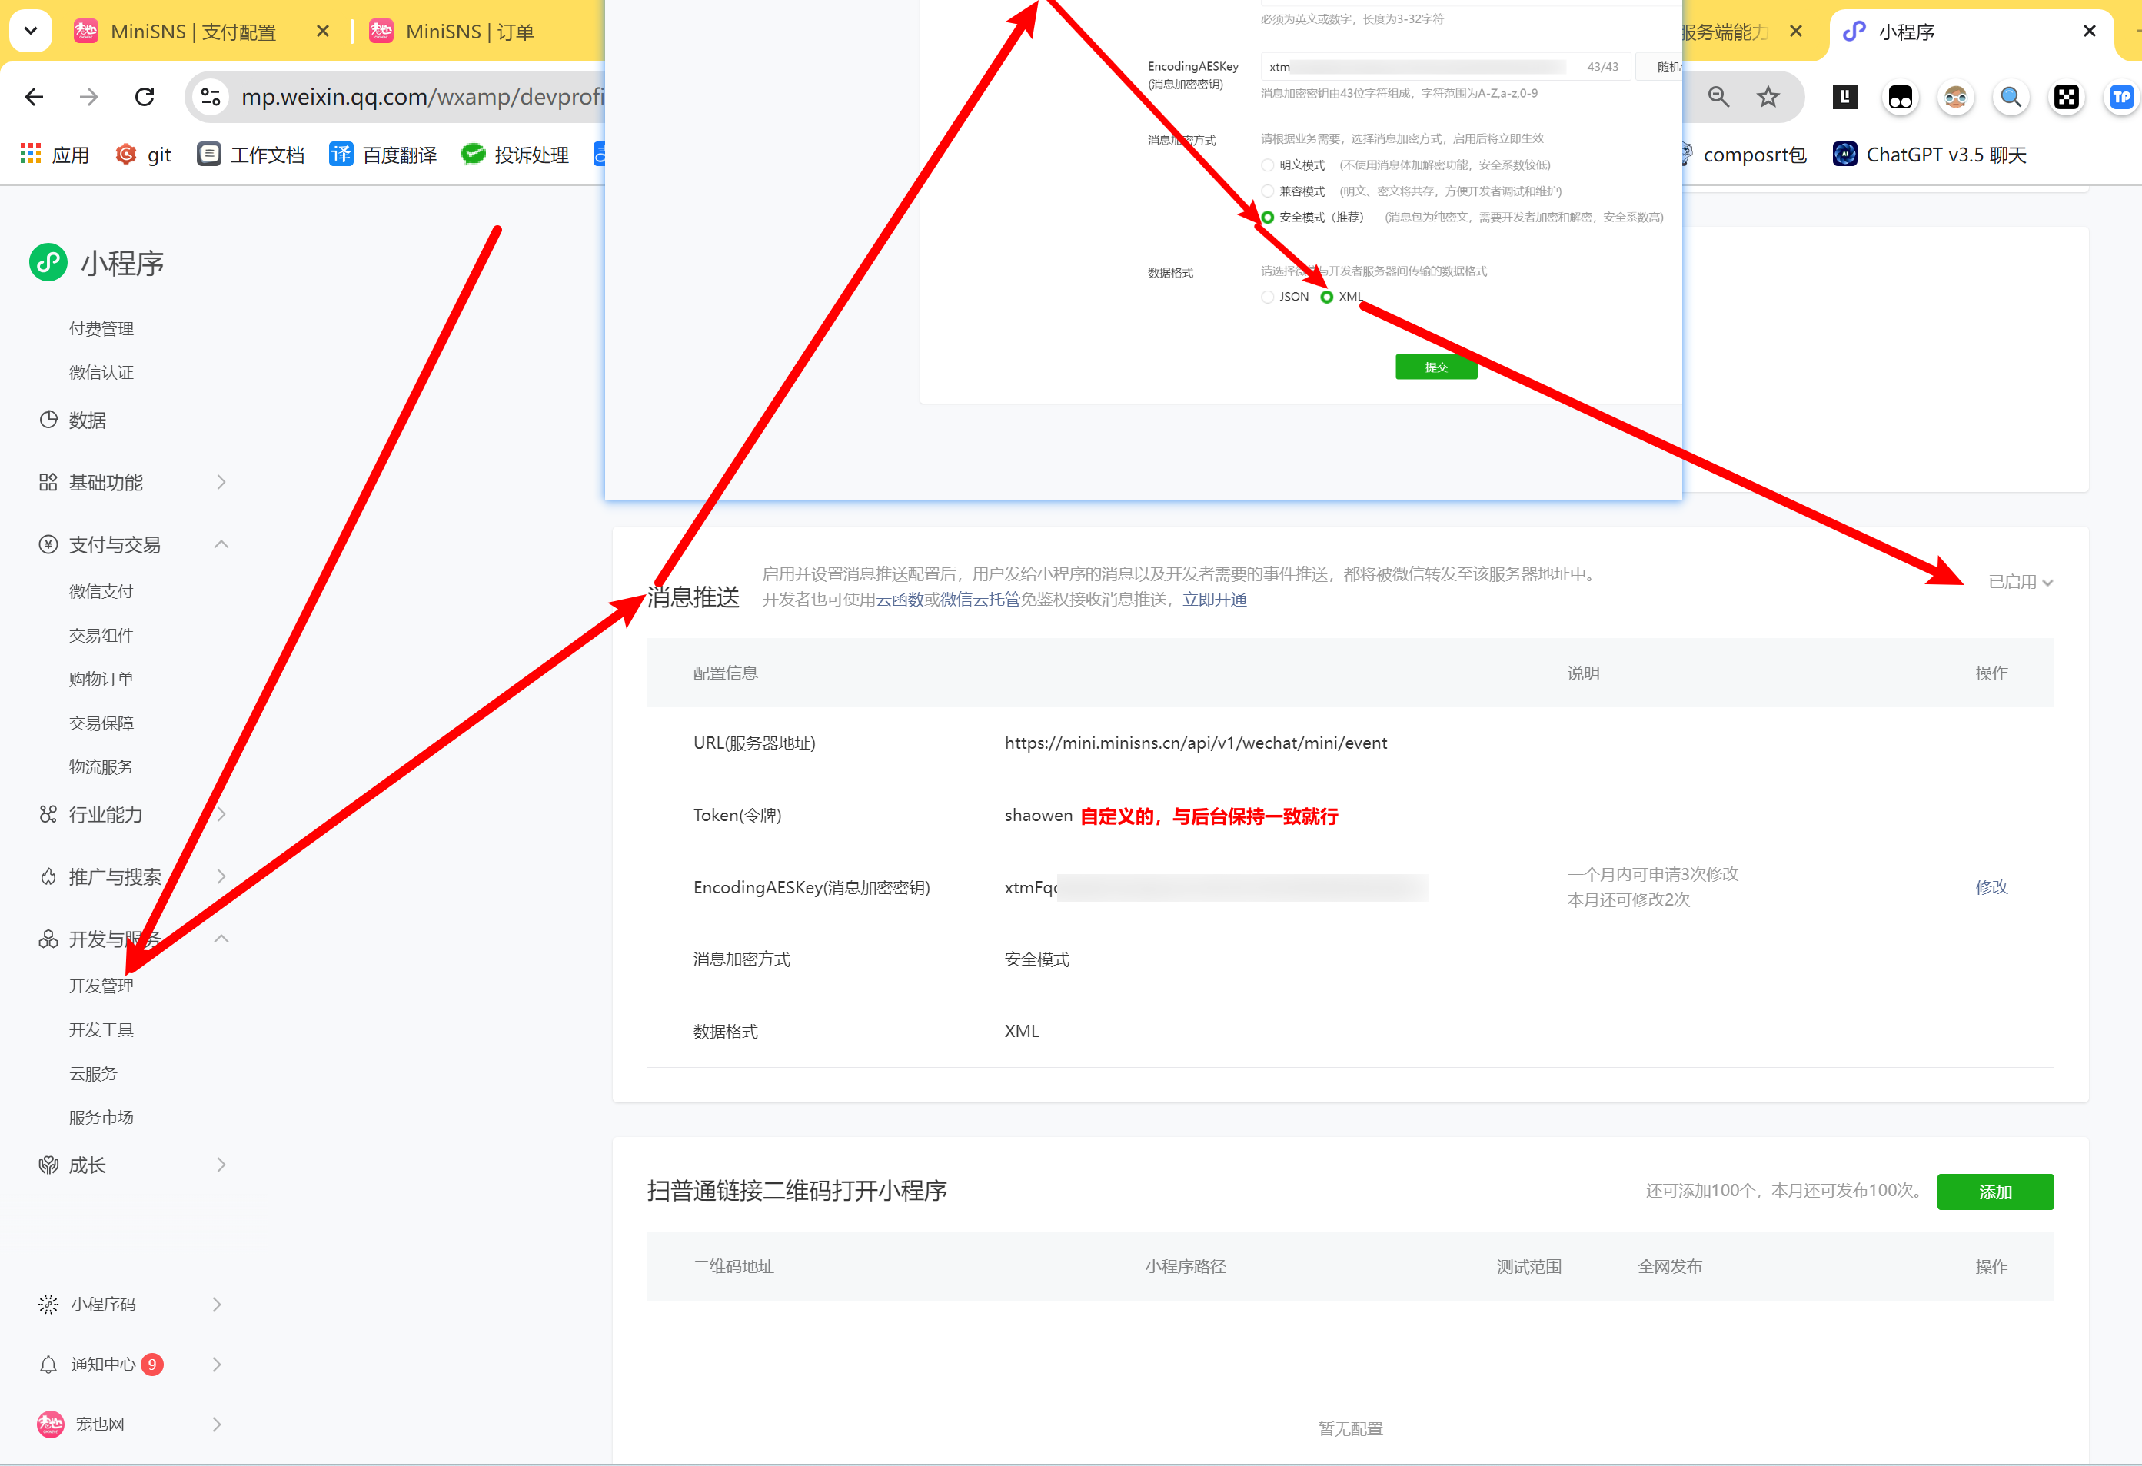
Task: Open 交易组件 in the sidebar
Action: (x=101, y=636)
